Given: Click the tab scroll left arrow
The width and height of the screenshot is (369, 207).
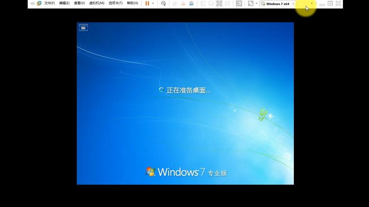Looking at the screenshot, I should click(x=312, y=3).
